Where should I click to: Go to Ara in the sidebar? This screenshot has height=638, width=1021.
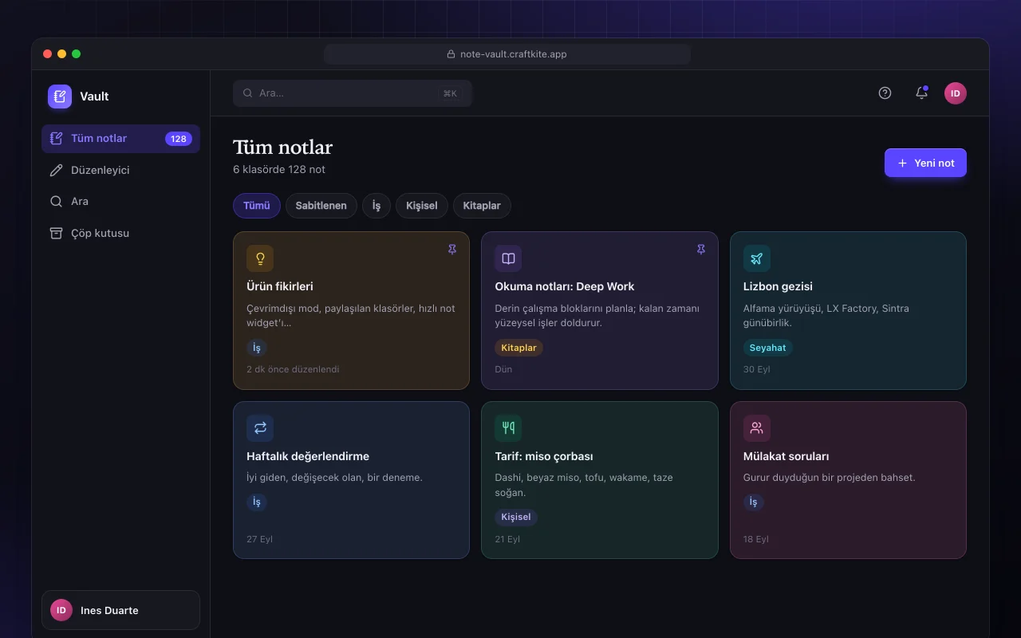[x=120, y=202]
